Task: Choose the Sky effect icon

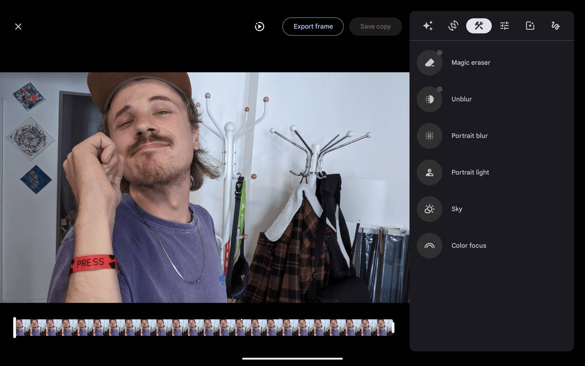Action: coord(429,209)
